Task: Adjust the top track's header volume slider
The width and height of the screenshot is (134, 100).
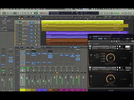Action: pyautogui.click(x=35, y=23)
